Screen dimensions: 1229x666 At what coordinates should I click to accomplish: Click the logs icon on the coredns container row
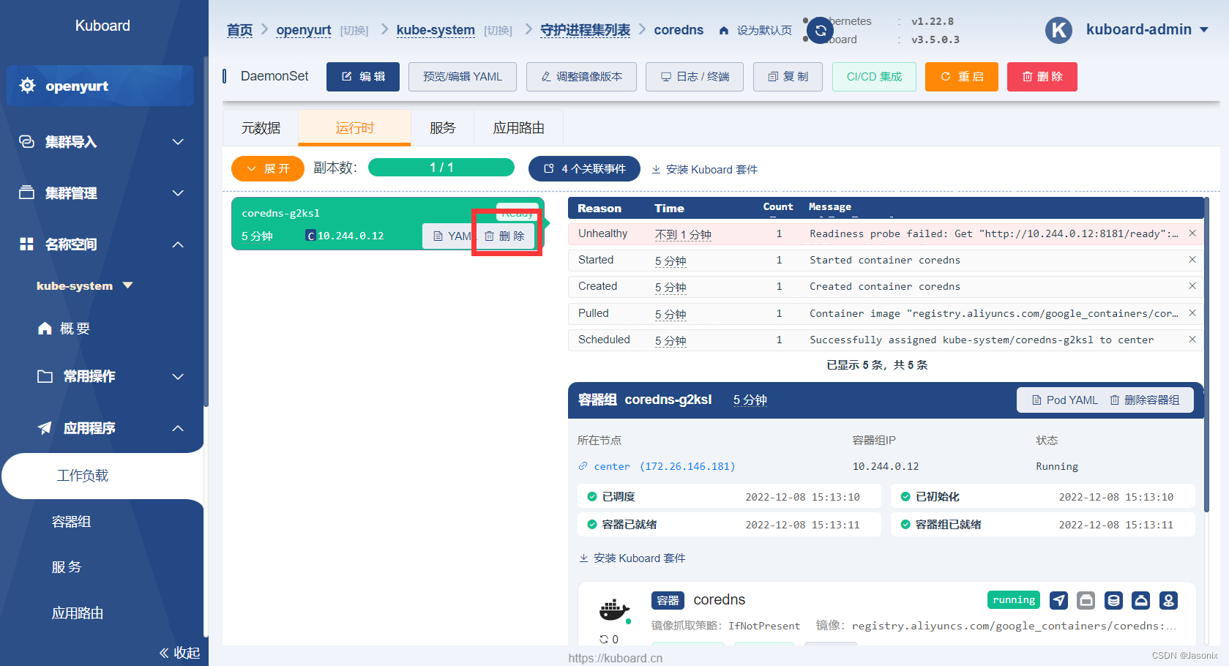[1086, 599]
